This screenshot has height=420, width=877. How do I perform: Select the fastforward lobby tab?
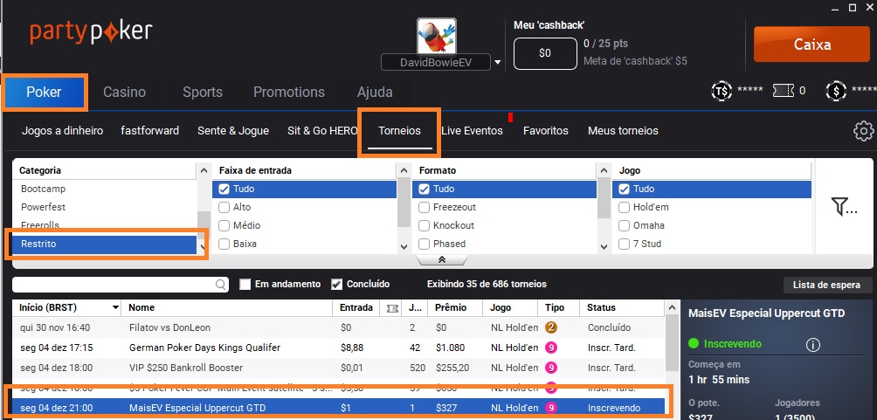pos(150,131)
